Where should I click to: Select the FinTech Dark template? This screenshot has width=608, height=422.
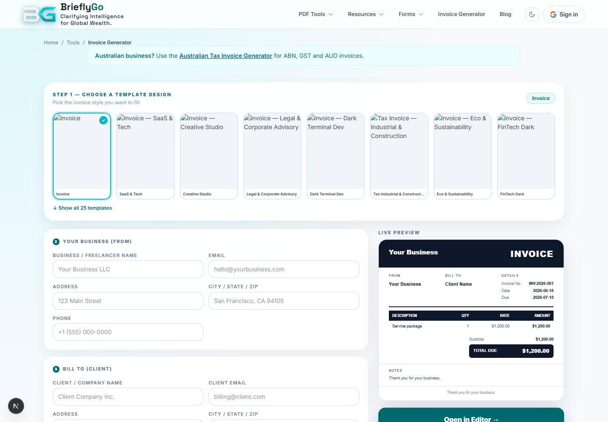[526, 156]
